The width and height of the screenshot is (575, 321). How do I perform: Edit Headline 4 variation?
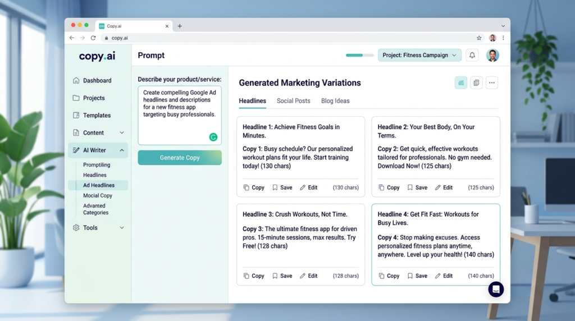444,276
